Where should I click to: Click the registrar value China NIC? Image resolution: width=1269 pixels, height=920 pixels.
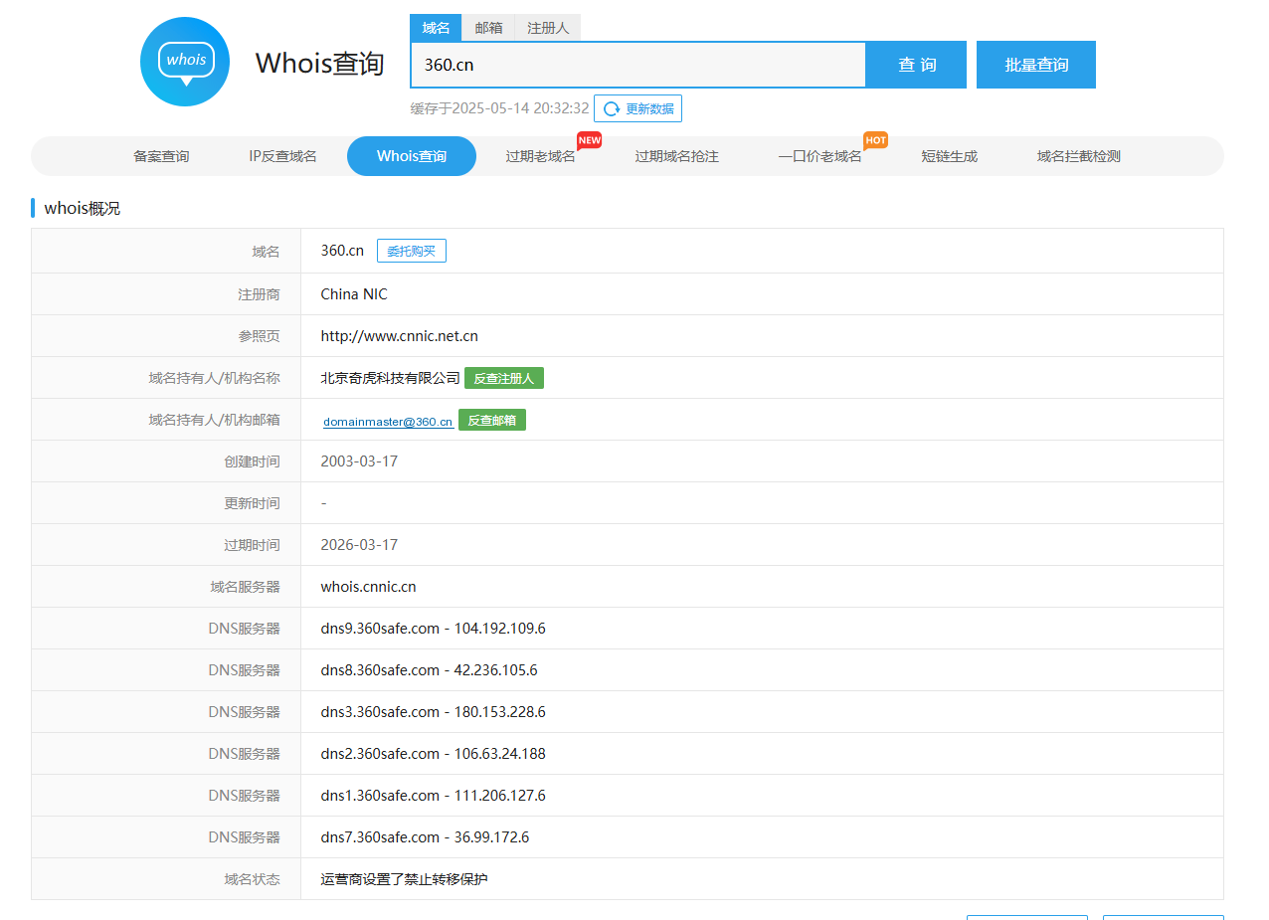pos(354,294)
